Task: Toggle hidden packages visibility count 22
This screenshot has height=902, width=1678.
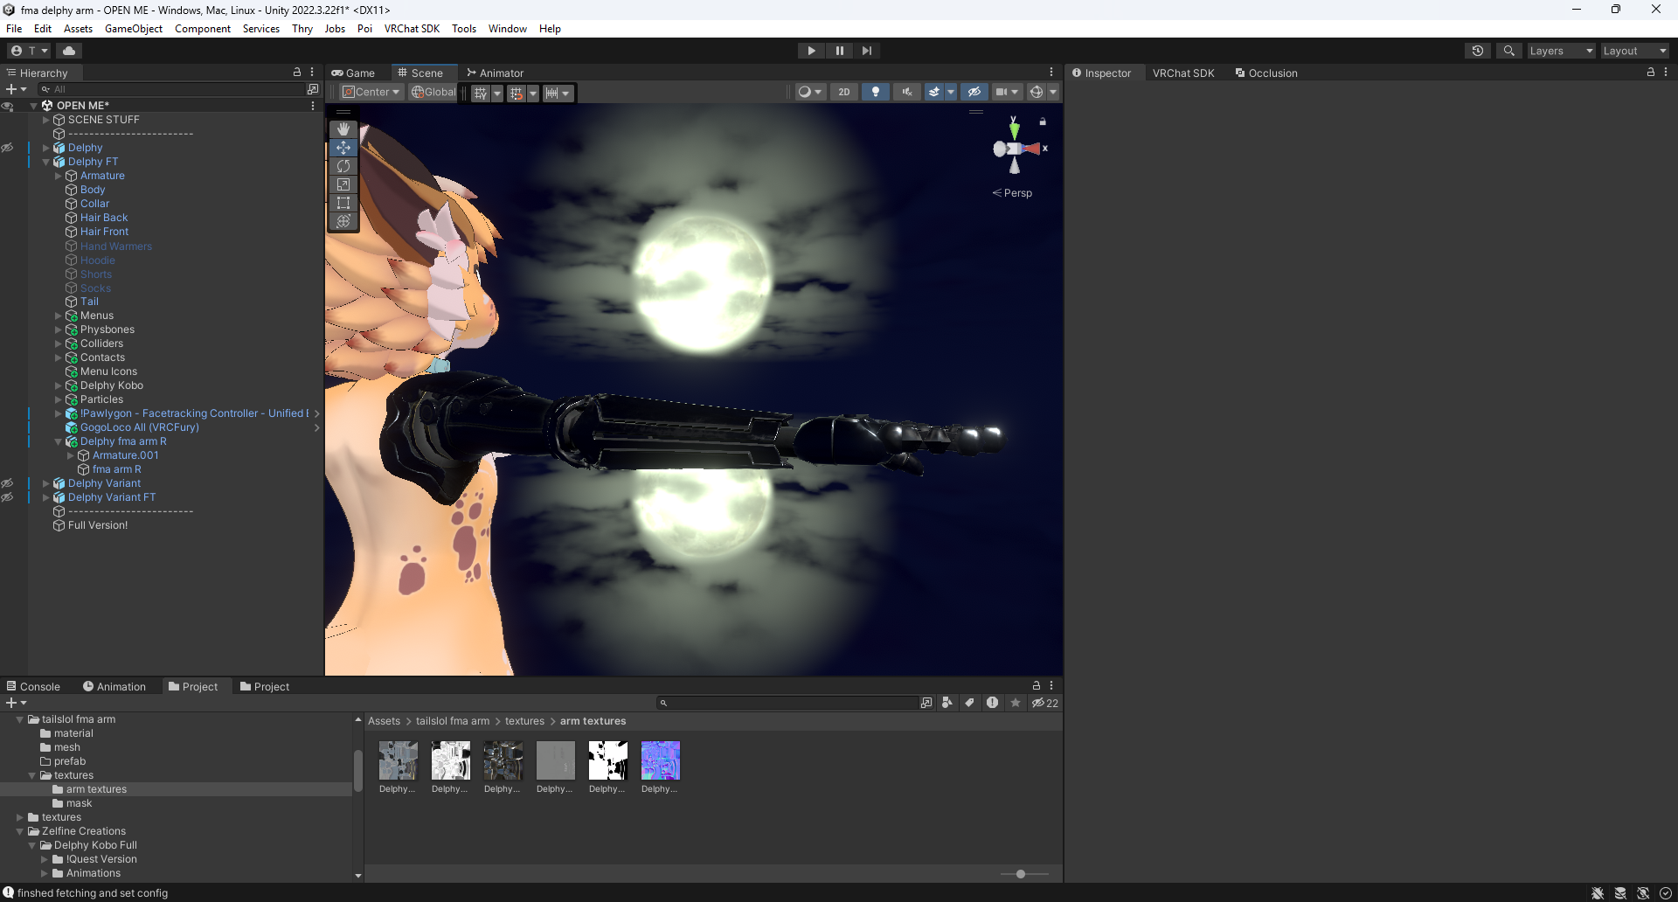Action: pos(1045,703)
